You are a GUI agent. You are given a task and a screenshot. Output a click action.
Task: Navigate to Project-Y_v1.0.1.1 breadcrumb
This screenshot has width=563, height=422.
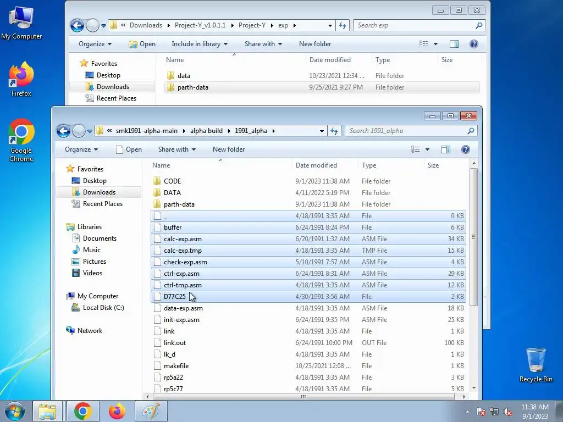point(200,25)
